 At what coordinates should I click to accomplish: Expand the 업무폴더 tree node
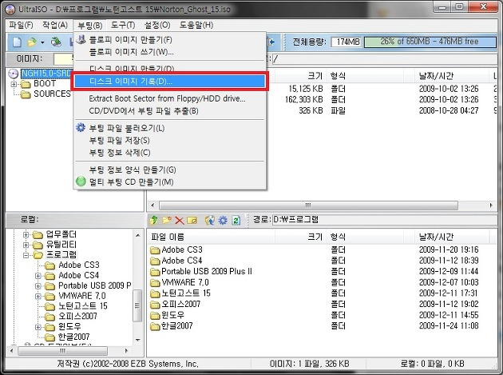point(26,235)
